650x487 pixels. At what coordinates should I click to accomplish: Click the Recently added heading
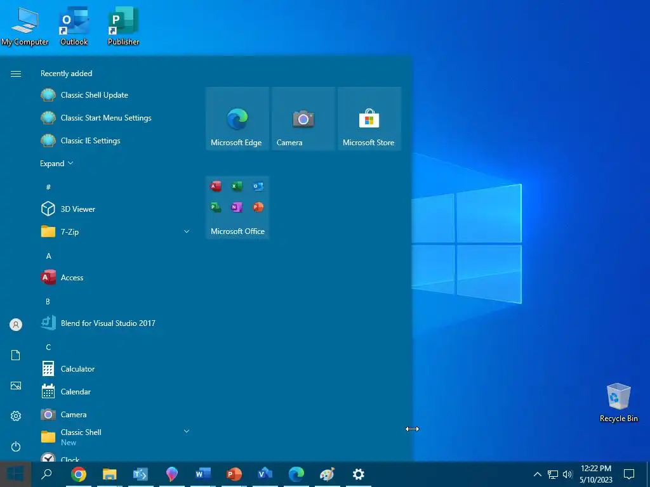pyautogui.click(x=66, y=74)
